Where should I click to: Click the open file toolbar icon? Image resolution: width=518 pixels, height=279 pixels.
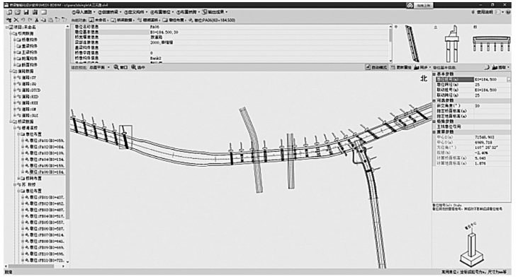pyautogui.click(x=18, y=12)
